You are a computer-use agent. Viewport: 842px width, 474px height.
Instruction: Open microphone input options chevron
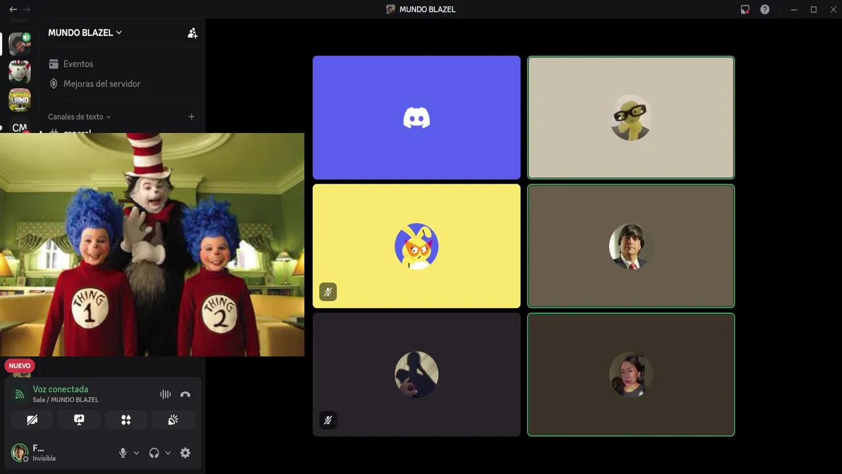click(136, 453)
